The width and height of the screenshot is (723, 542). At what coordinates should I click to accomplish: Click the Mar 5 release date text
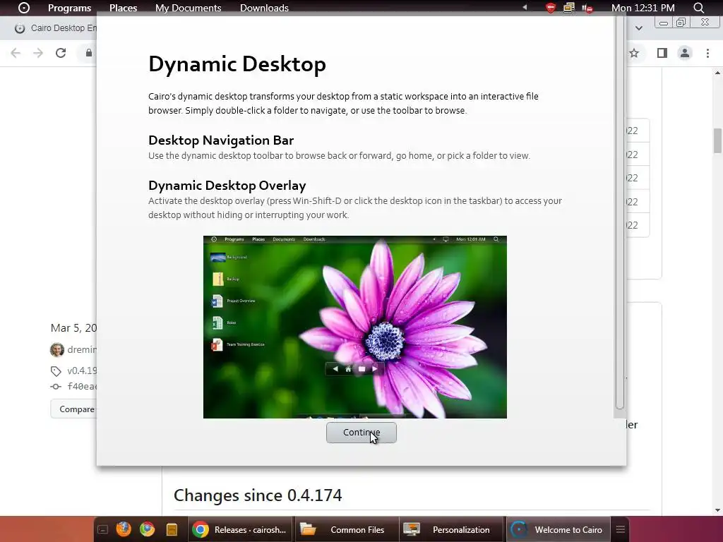pos(73,327)
